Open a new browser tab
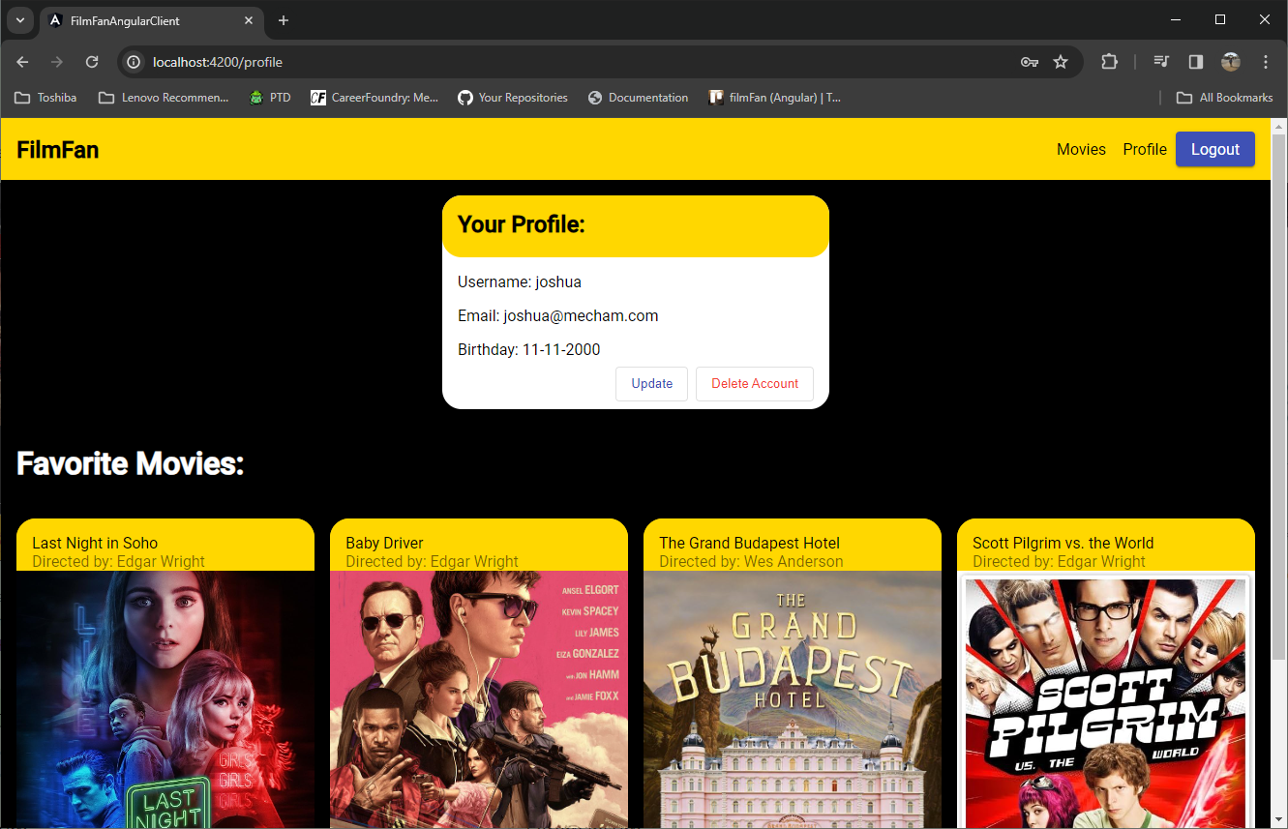 [x=284, y=20]
